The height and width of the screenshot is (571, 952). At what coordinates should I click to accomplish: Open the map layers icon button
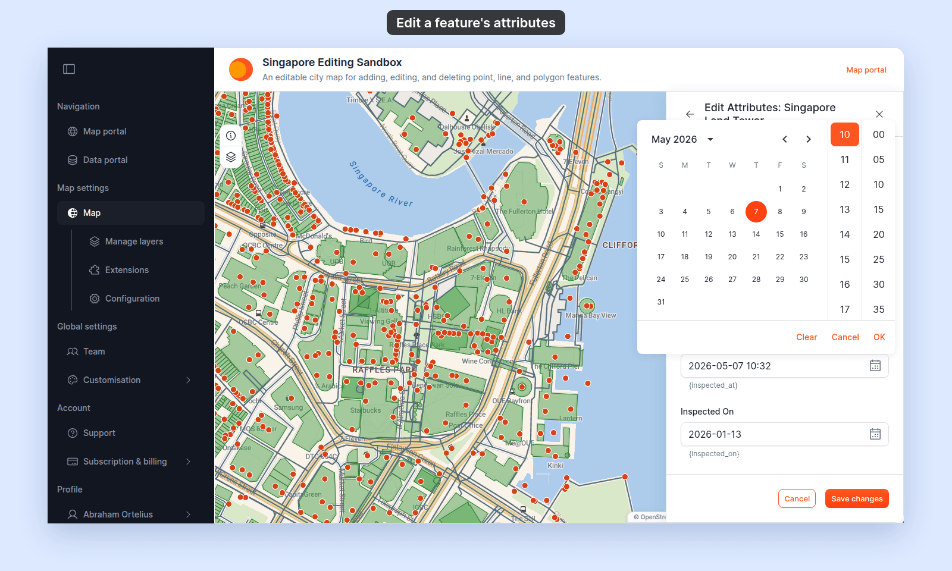(231, 157)
